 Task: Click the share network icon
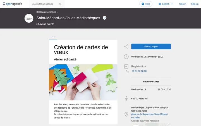click(126, 46)
